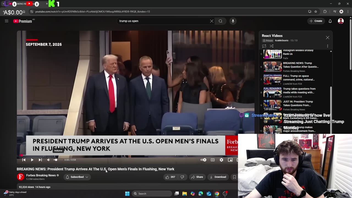Install or cast icon in address bar

[310, 12]
